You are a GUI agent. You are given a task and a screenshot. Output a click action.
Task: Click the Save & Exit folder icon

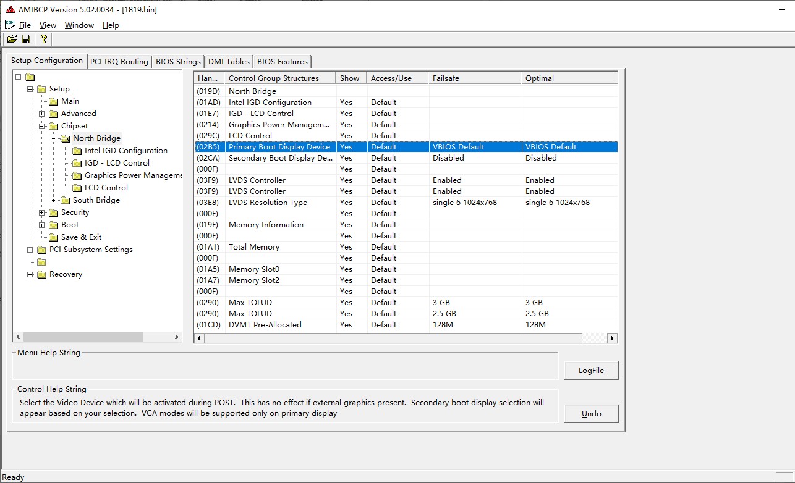tap(54, 237)
